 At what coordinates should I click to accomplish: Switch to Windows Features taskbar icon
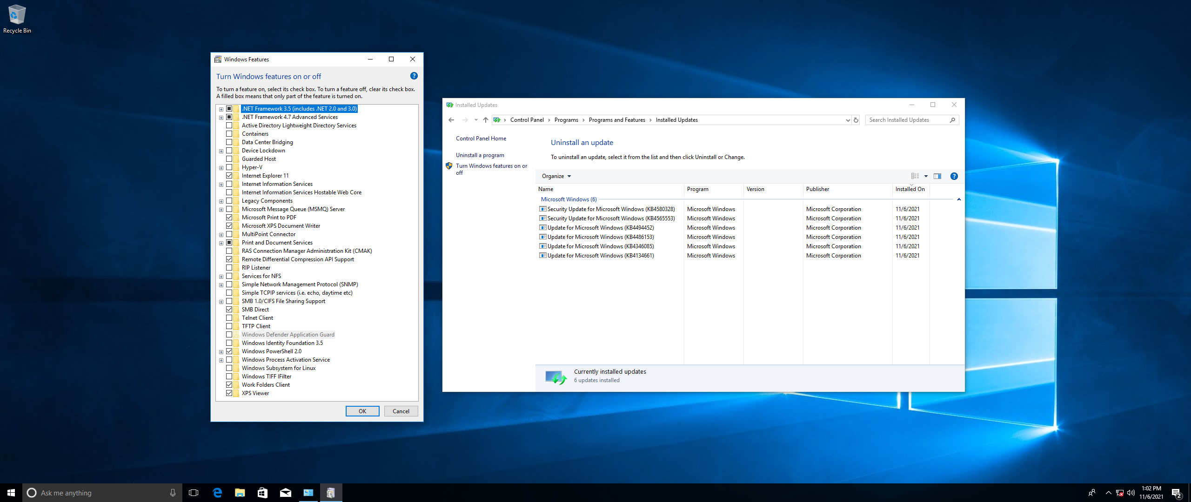click(331, 493)
